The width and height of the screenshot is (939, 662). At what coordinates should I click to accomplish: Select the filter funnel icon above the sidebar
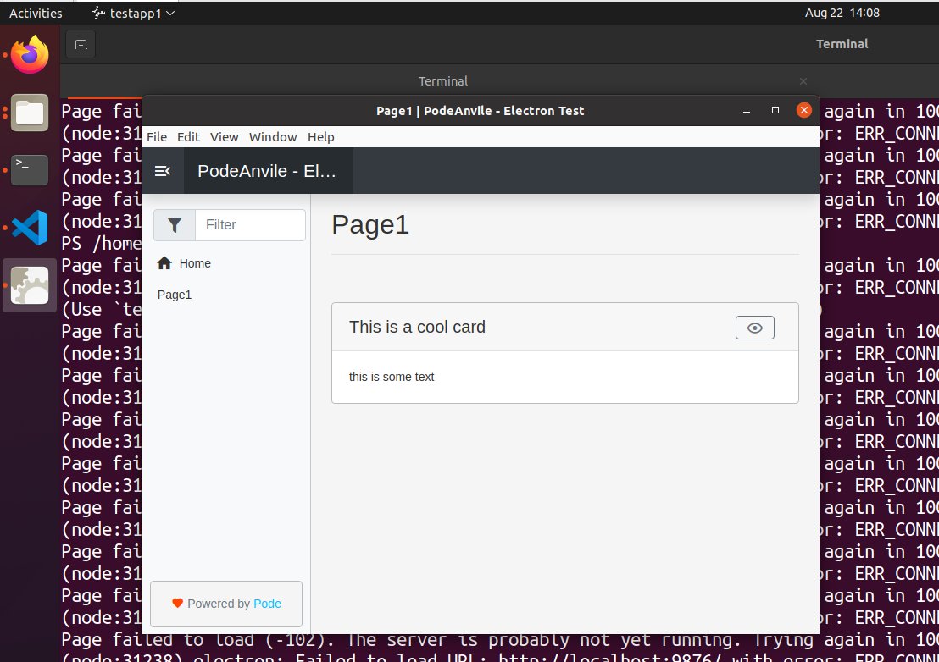click(174, 224)
